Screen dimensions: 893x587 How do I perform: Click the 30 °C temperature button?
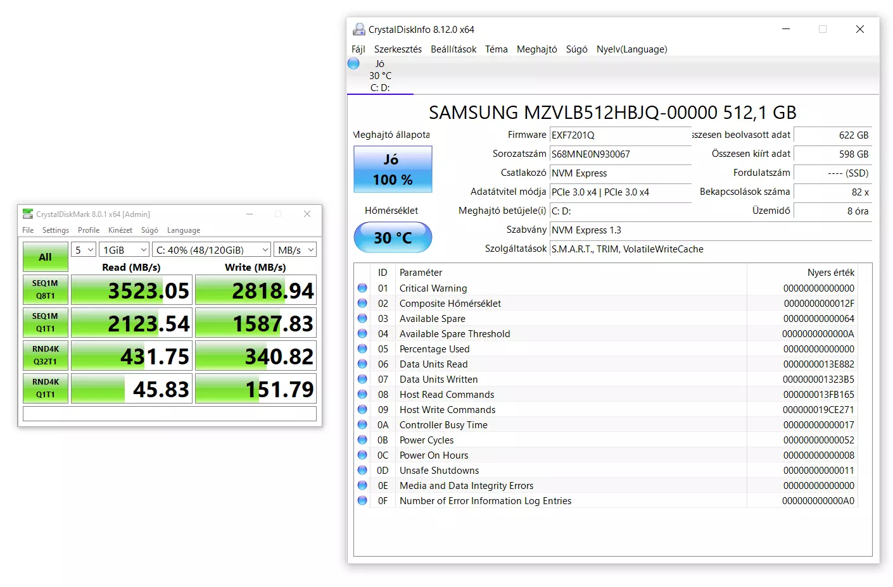[x=393, y=238]
